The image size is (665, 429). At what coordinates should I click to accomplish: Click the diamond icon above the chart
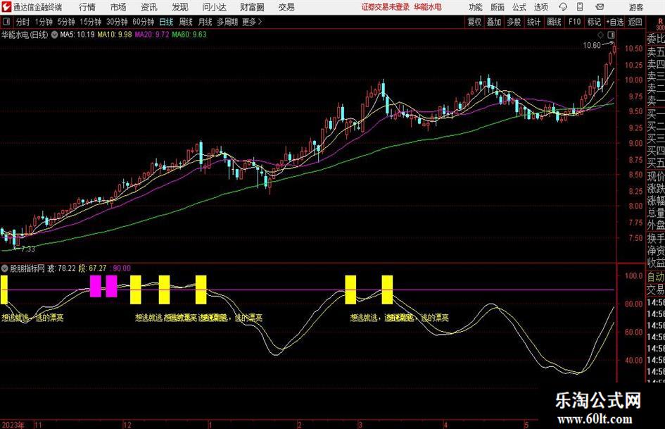[600, 35]
